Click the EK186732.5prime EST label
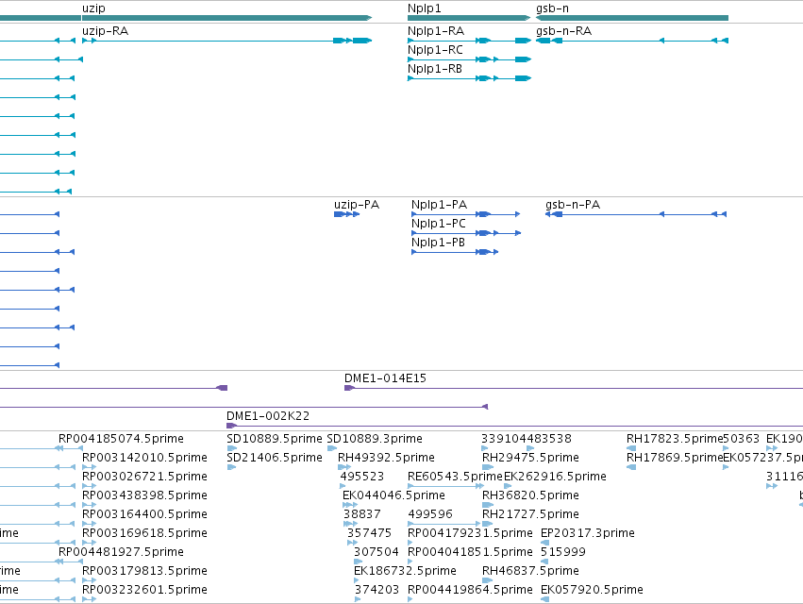This screenshot has height=604, width=803. (405, 571)
